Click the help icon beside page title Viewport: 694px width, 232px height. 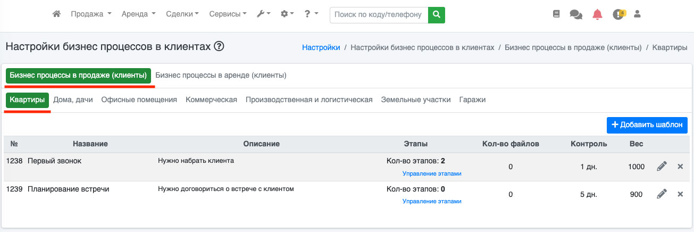click(219, 47)
